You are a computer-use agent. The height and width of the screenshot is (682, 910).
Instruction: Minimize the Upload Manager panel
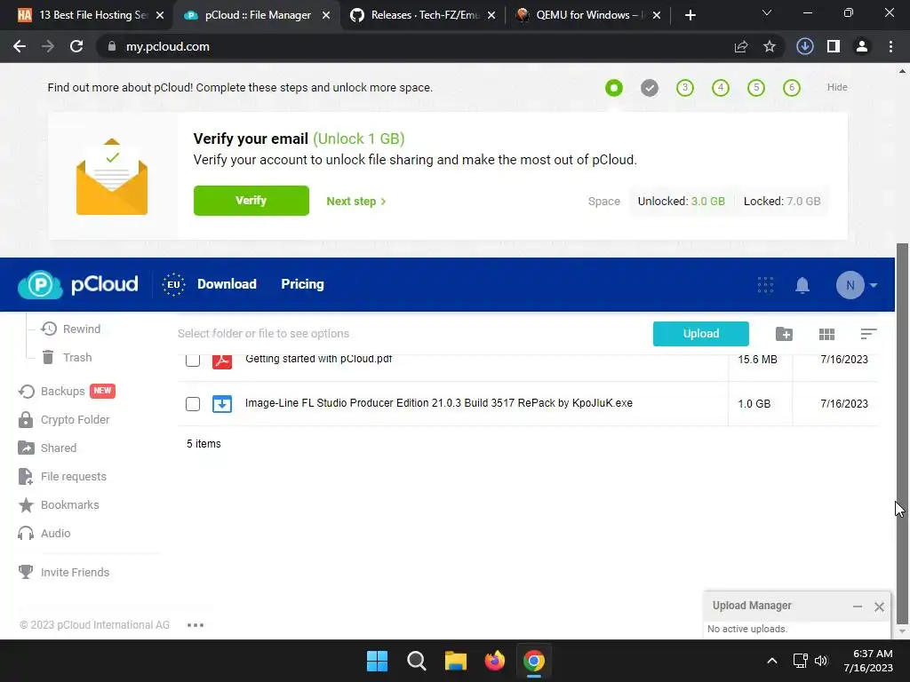[x=858, y=607]
